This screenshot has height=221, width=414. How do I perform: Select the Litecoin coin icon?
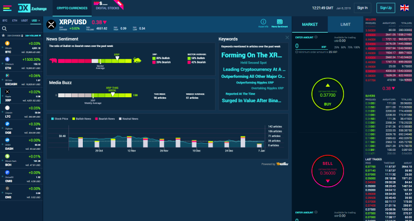point(7,108)
